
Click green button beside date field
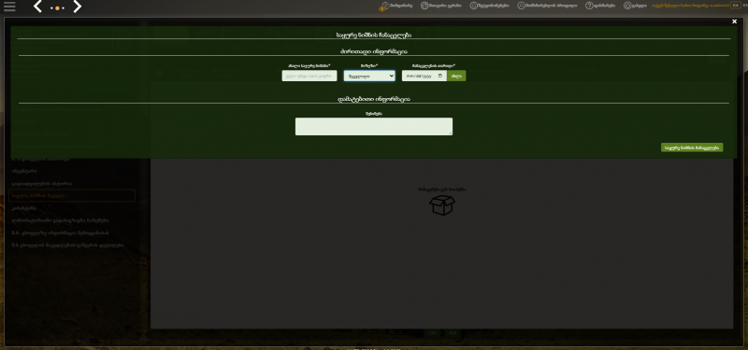click(x=456, y=76)
